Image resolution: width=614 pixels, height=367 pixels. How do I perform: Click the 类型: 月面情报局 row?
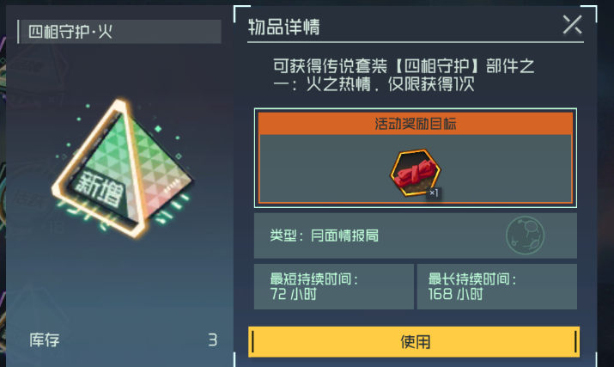click(x=416, y=235)
